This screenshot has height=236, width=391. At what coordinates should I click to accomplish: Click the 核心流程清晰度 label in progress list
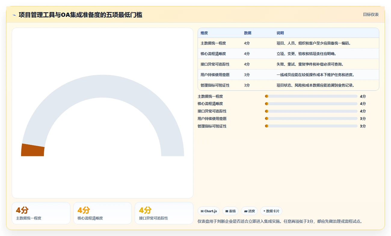coord(210,104)
